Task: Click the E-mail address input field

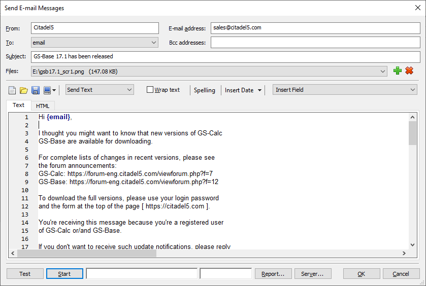Action: pos(315,28)
